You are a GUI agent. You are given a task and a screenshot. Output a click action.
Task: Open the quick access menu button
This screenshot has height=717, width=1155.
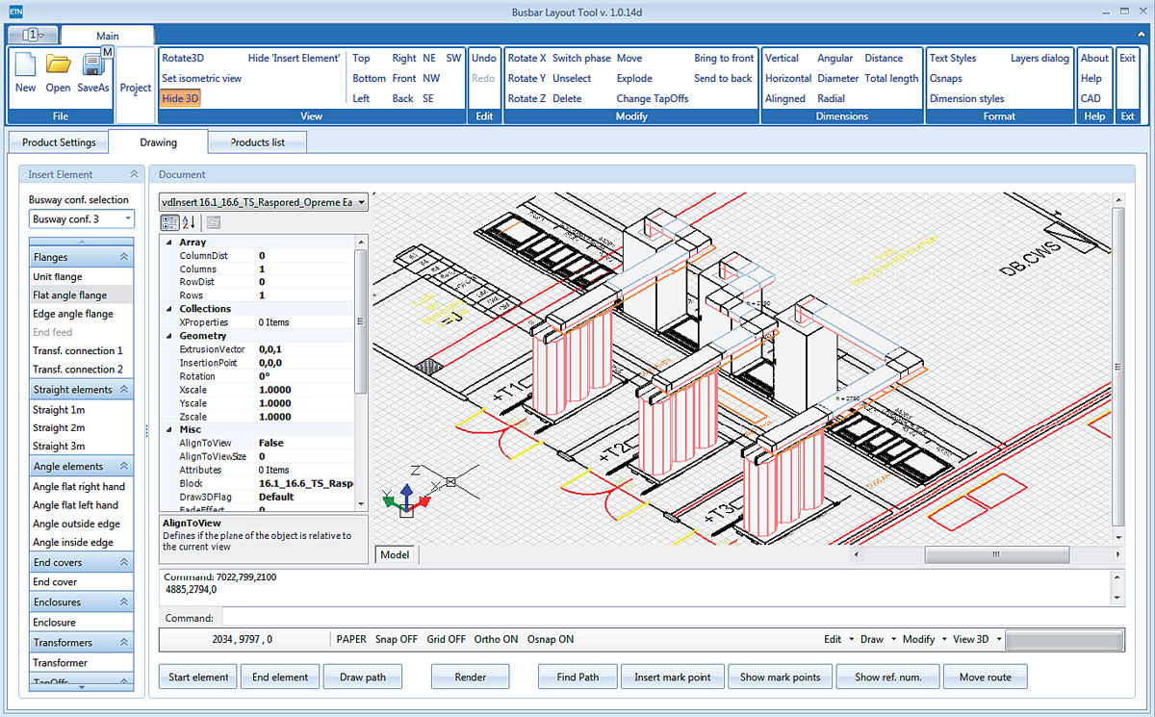34,35
